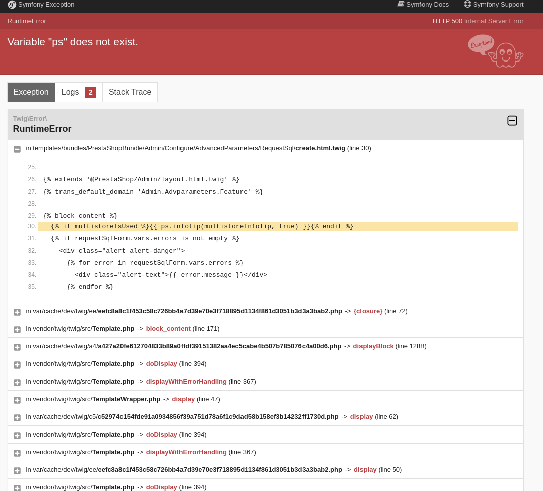
Task: Expand the TemplateWrapper.php trace entry
Action: [17, 400]
